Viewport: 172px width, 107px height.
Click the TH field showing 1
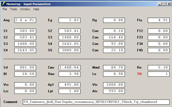click(x=159, y=74)
